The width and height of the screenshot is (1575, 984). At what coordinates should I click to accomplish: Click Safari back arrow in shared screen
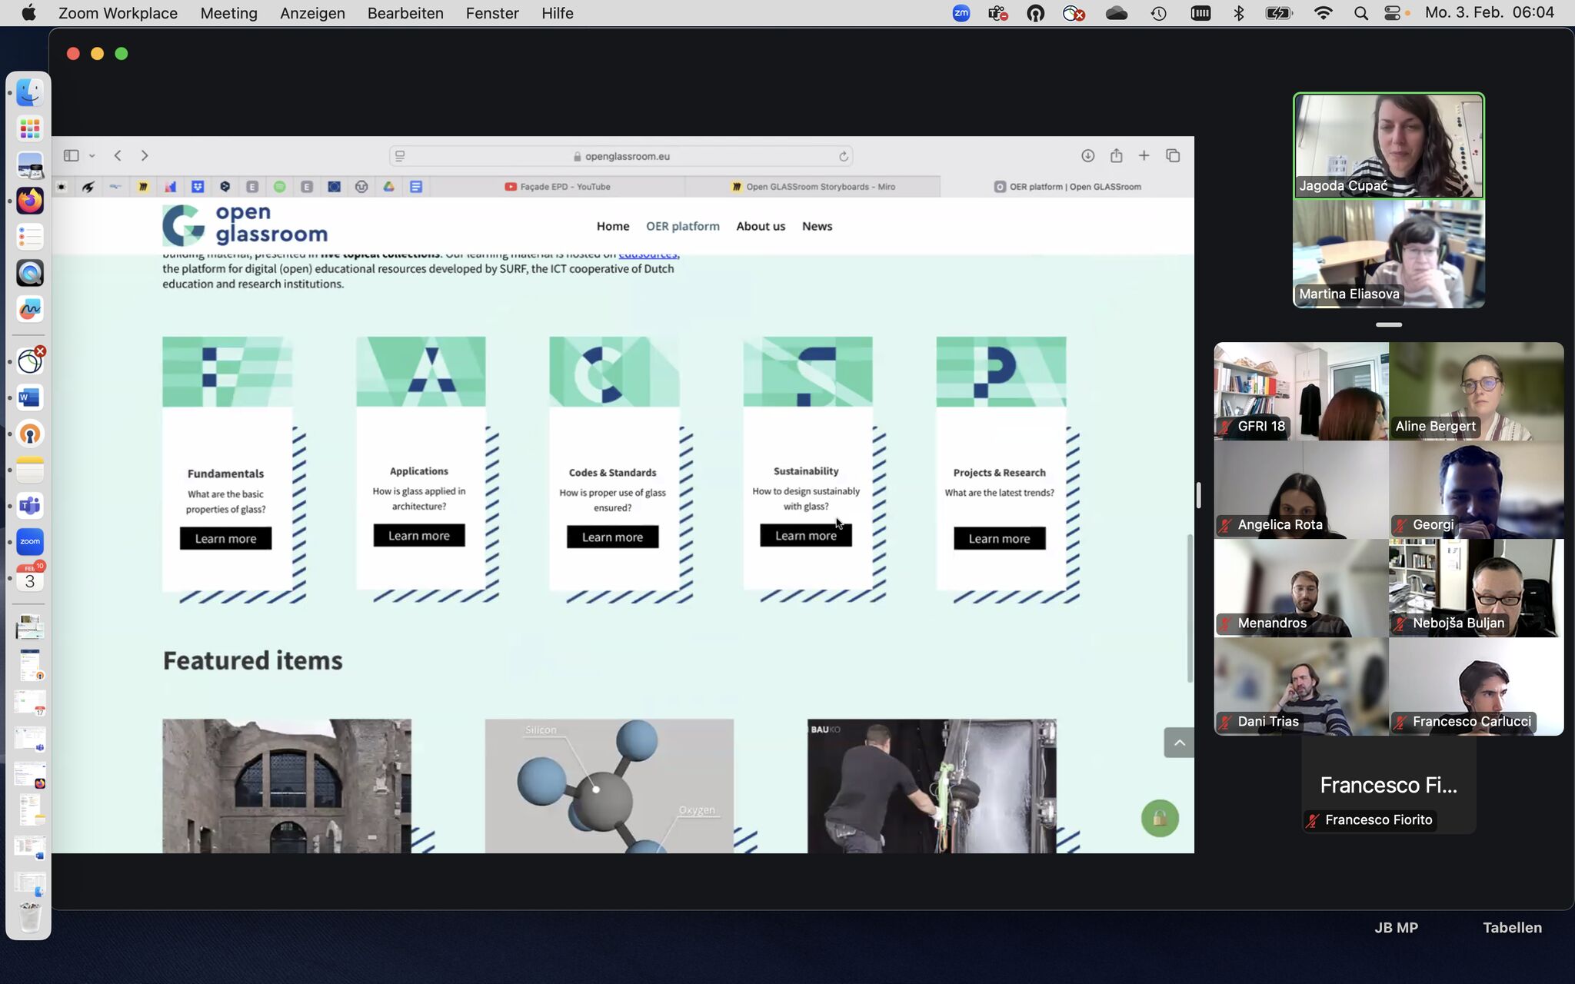point(118,155)
